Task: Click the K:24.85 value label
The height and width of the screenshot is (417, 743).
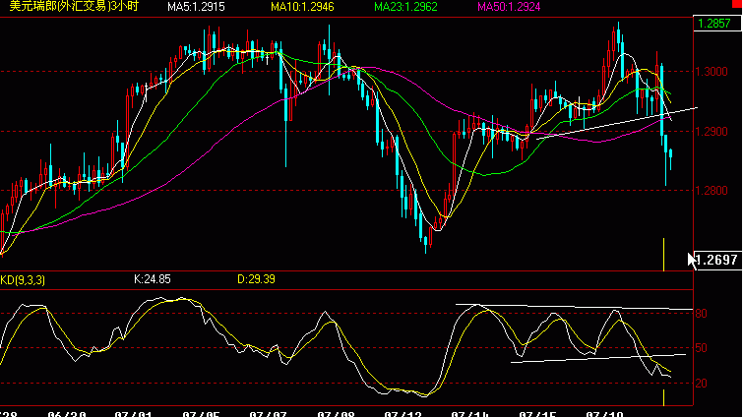Action: click(x=153, y=279)
